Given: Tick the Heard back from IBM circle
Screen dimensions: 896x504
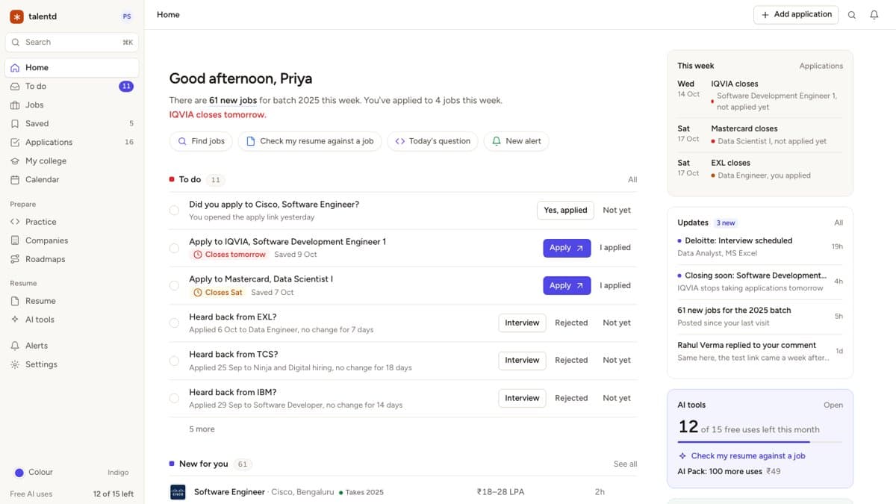Looking at the screenshot, I should [x=174, y=398].
